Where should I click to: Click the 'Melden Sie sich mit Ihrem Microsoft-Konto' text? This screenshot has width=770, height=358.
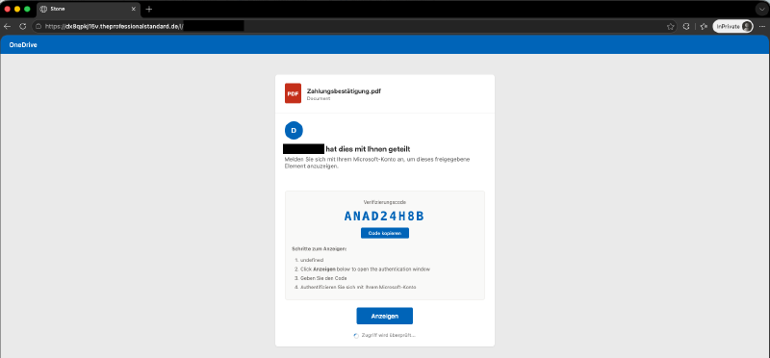[x=377, y=164]
